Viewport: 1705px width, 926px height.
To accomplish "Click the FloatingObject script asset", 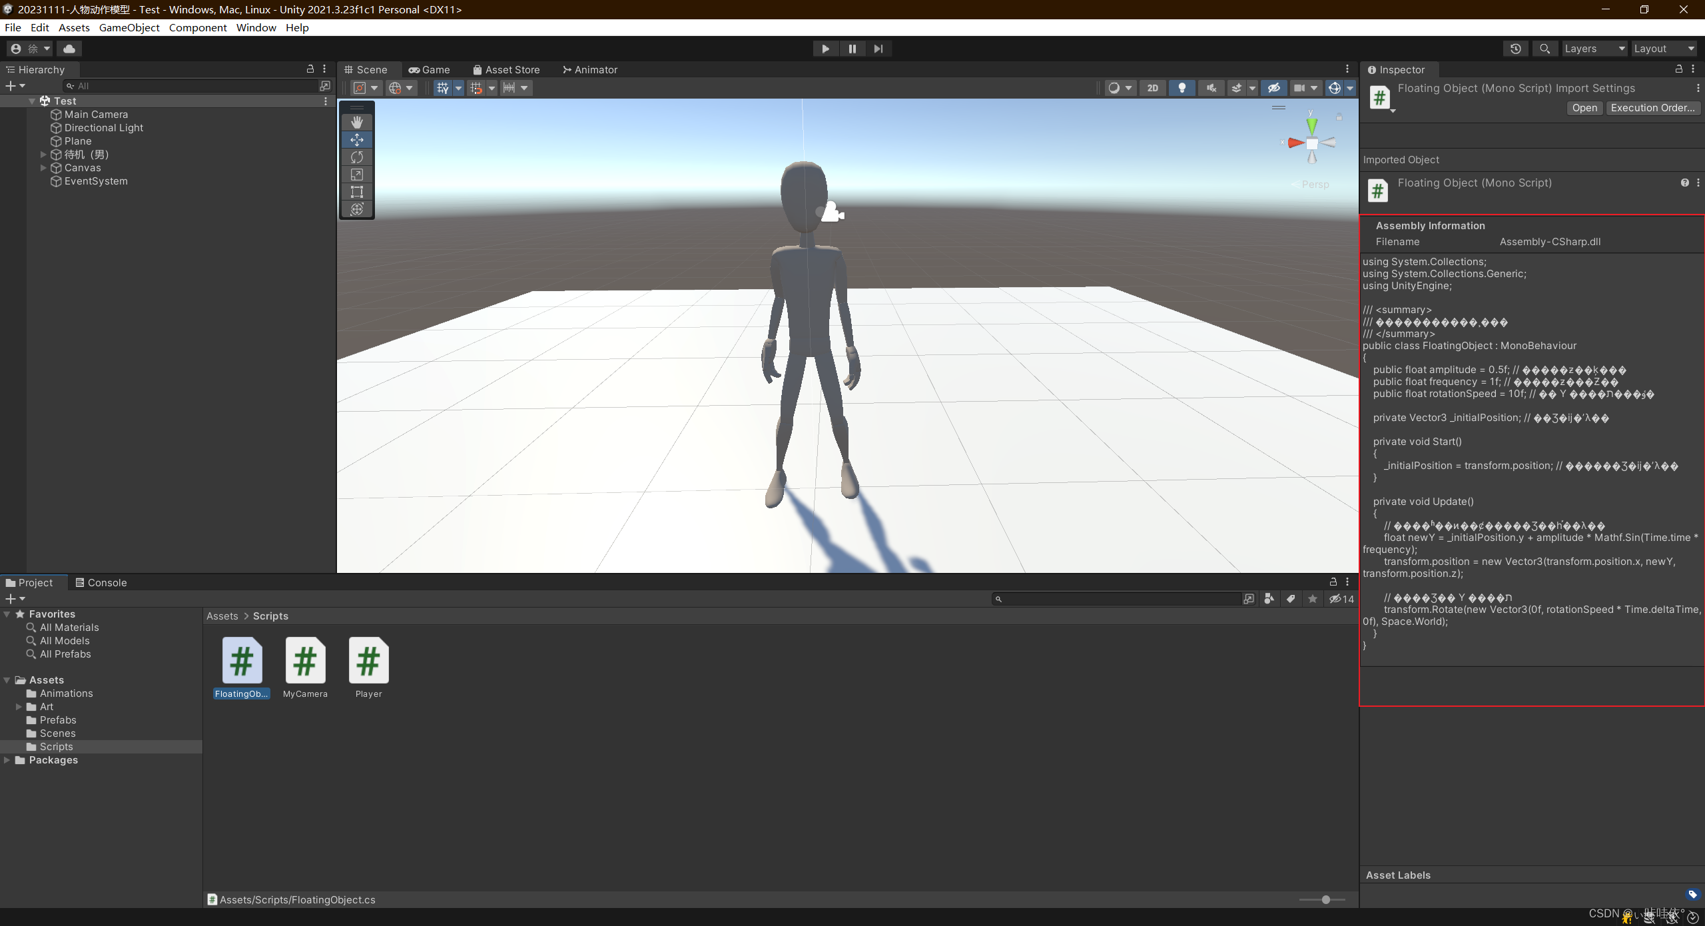I will (x=242, y=668).
